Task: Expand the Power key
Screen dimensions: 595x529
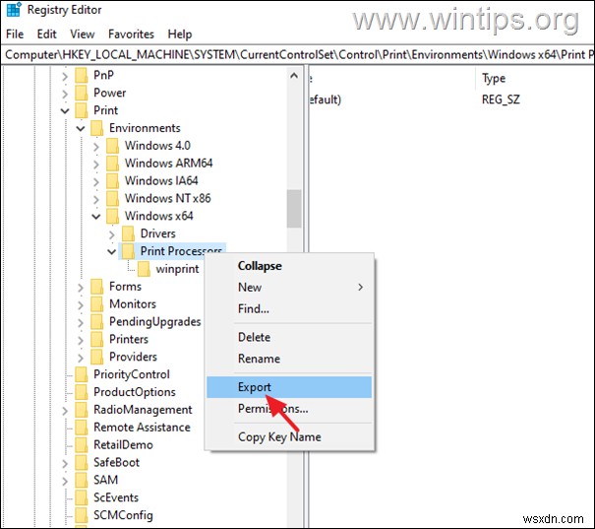Action: click(65, 94)
